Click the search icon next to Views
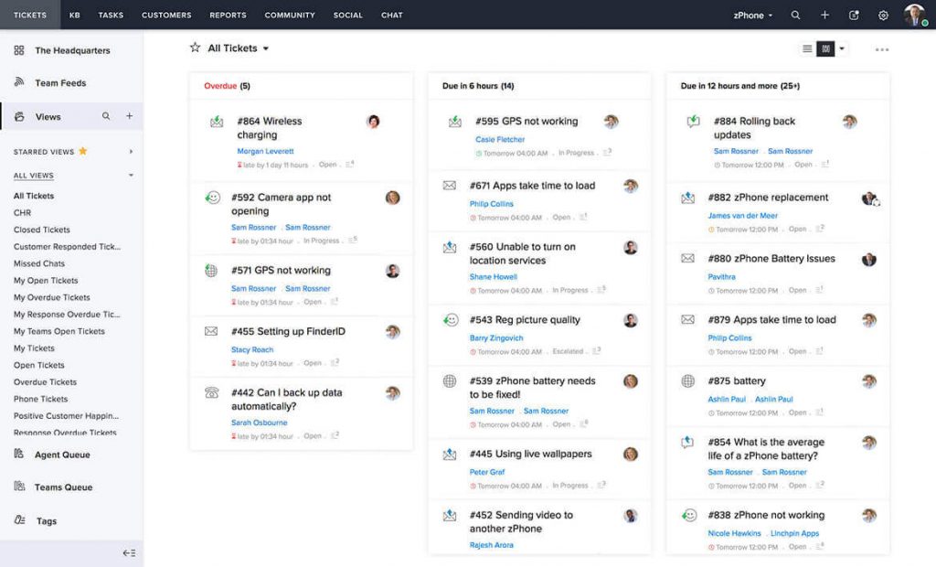Image resolution: width=936 pixels, height=567 pixels. point(106,116)
